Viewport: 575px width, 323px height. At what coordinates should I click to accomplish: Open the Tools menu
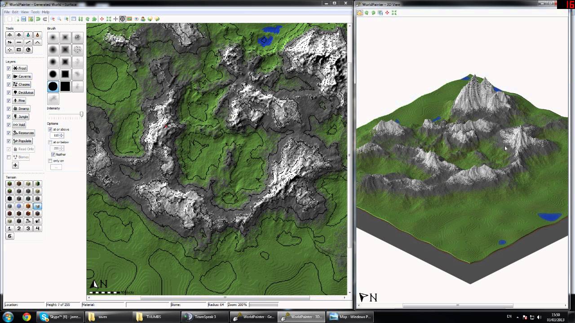pyautogui.click(x=35, y=12)
